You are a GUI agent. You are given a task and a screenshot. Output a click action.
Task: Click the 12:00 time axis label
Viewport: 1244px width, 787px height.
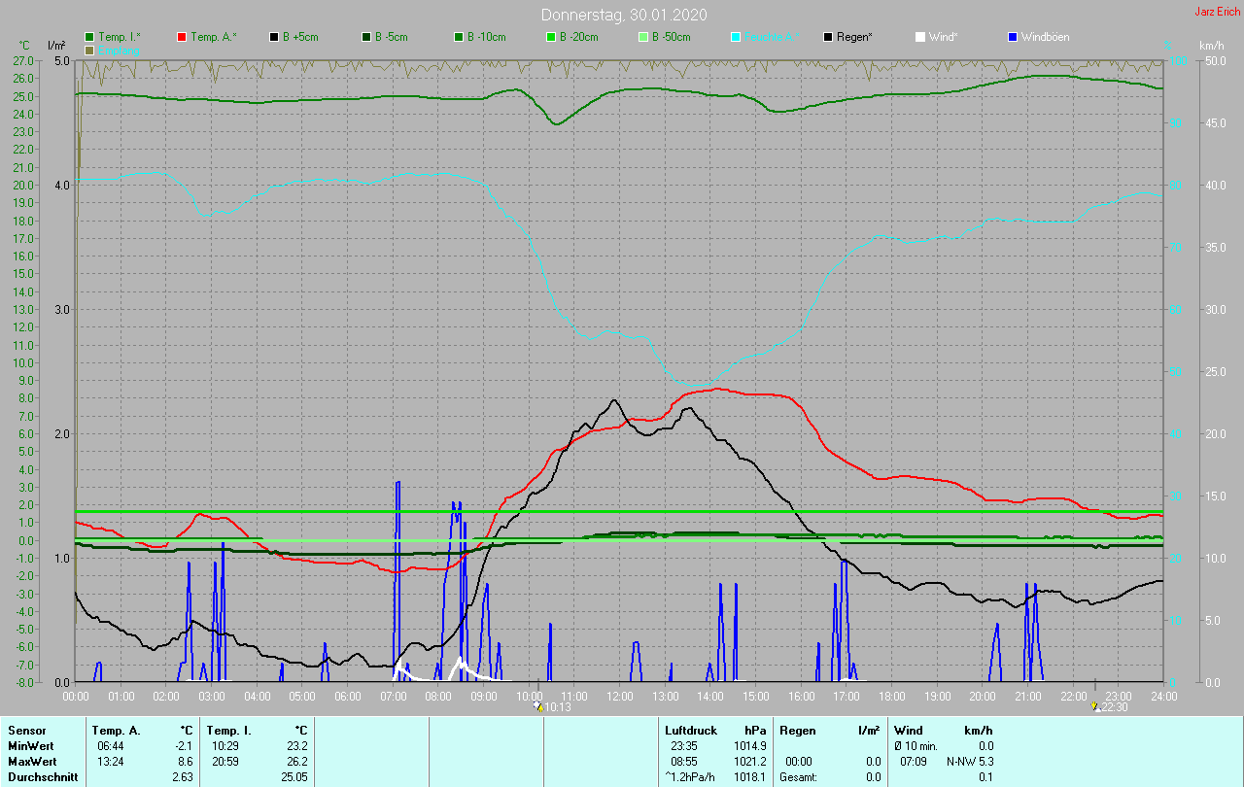tap(619, 696)
